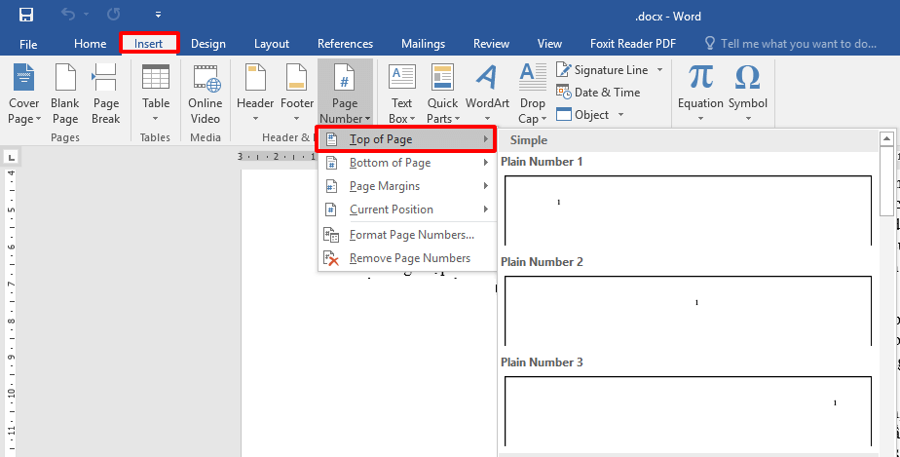Screen dimensions: 900x457
Task: Insert a Text Box
Action: (x=401, y=95)
